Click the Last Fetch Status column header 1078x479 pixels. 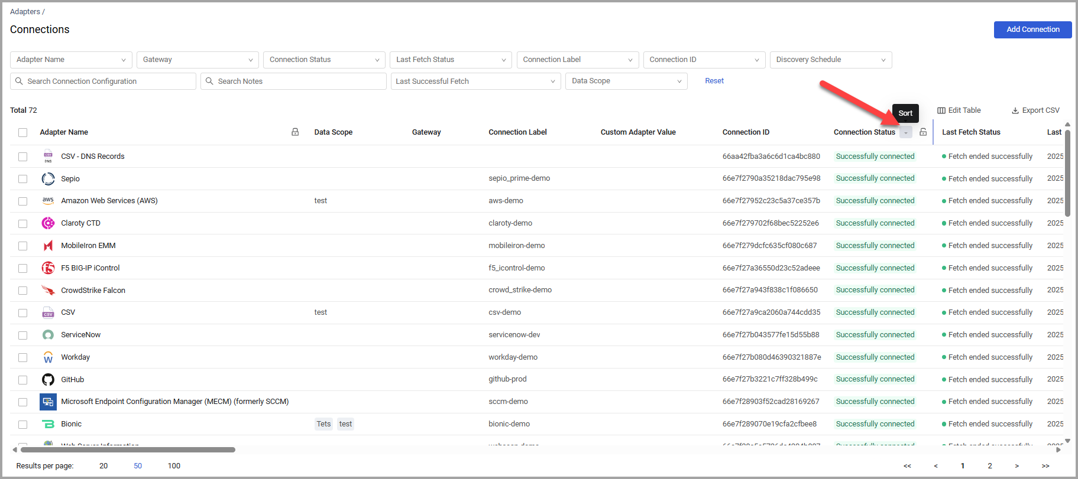point(971,132)
